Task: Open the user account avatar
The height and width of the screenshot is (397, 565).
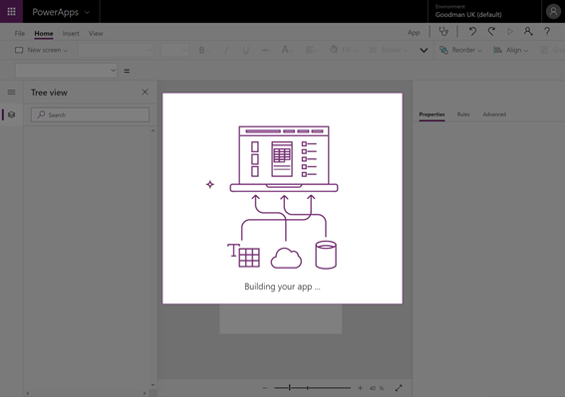Action: point(553,12)
